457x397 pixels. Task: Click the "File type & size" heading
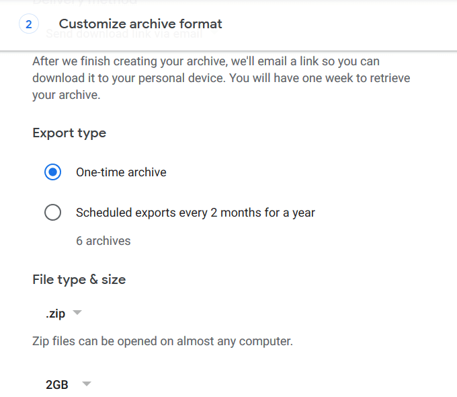(x=79, y=279)
